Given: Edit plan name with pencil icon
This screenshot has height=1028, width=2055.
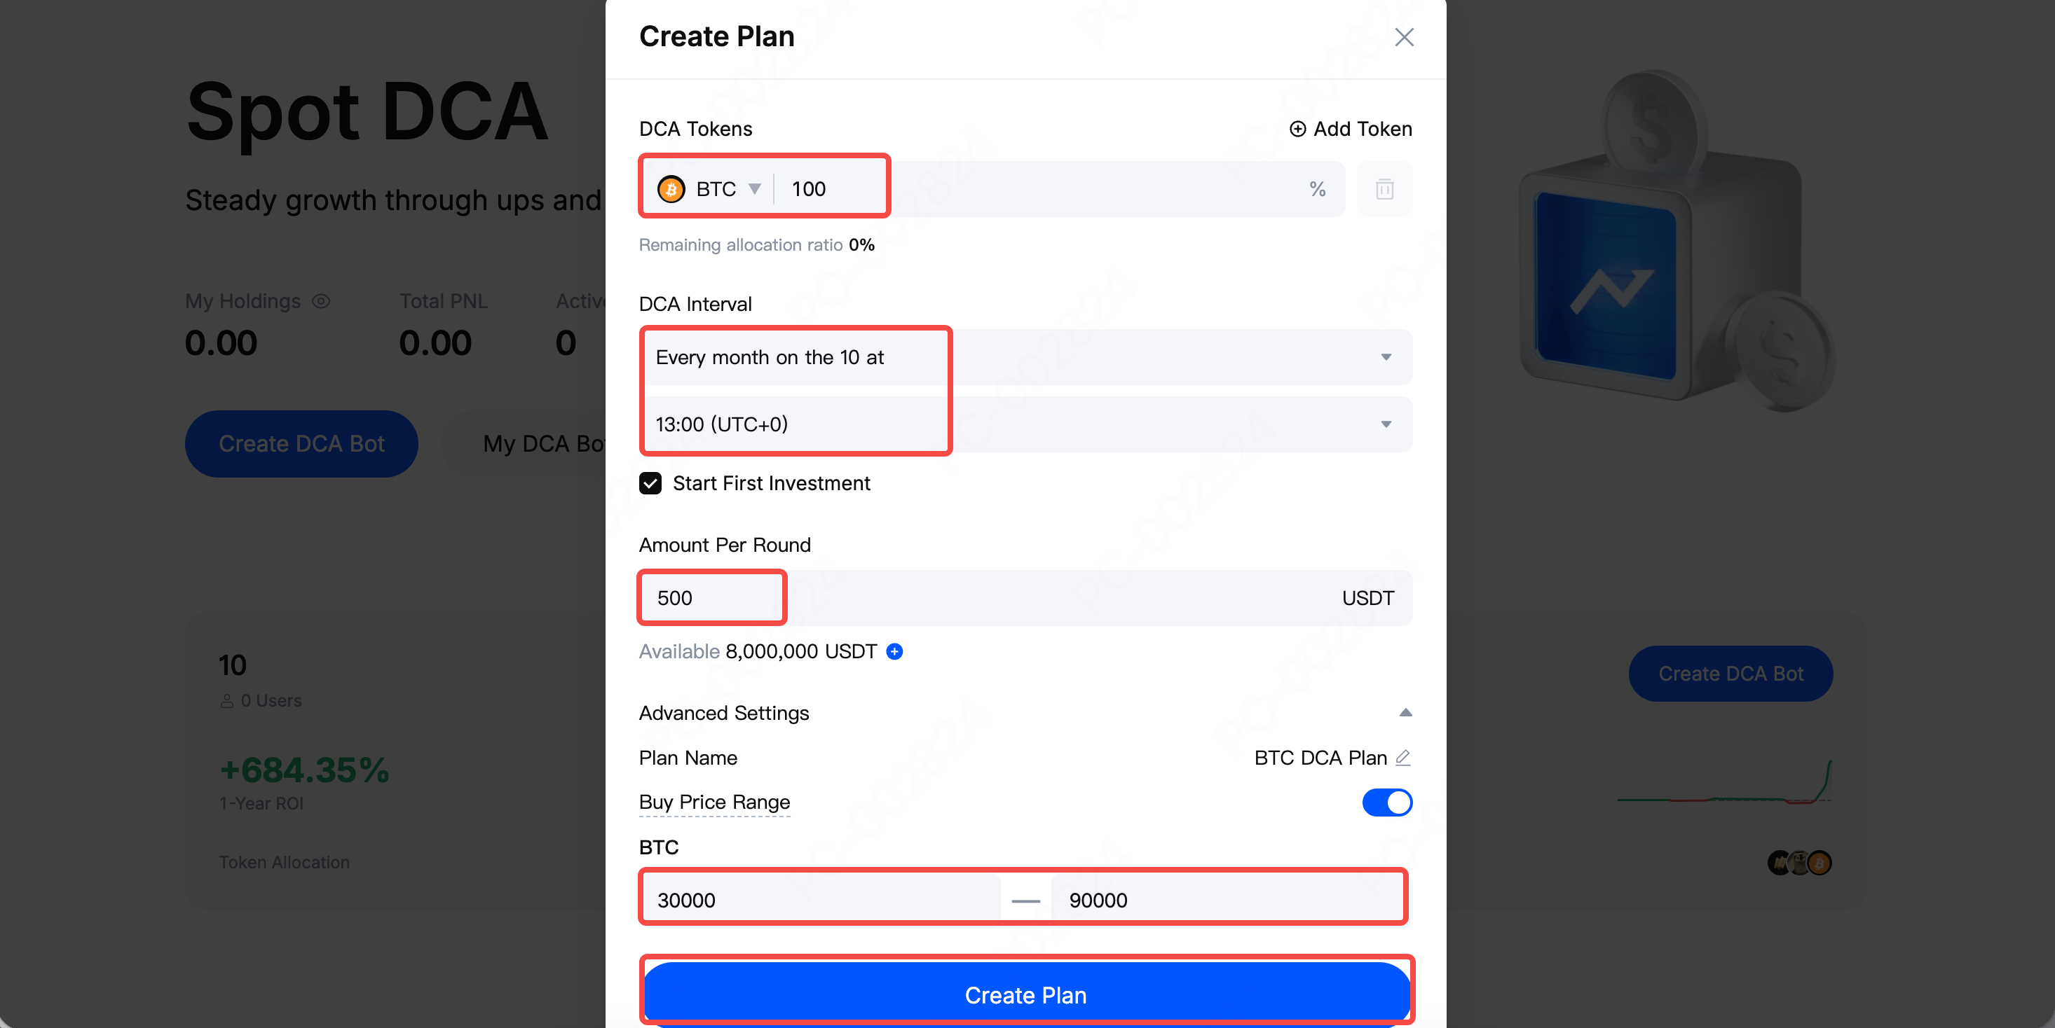Looking at the screenshot, I should pyautogui.click(x=1403, y=757).
